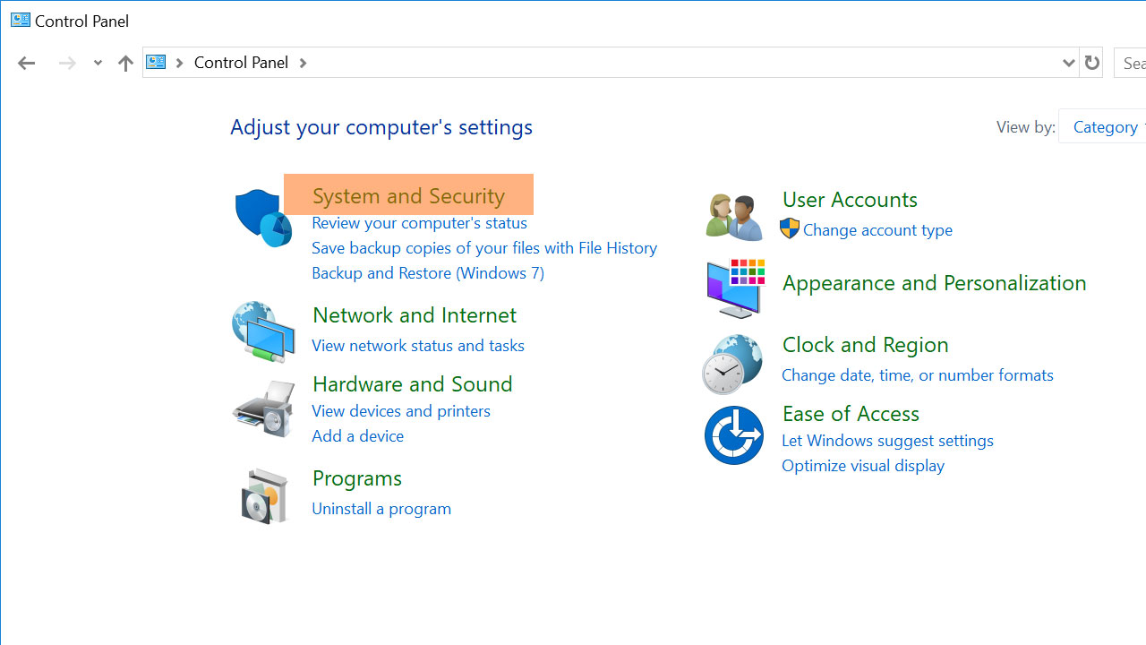Viewport: 1146px width, 645px height.
Task: Expand the address bar history dropdown
Action: [x=1068, y=63]
